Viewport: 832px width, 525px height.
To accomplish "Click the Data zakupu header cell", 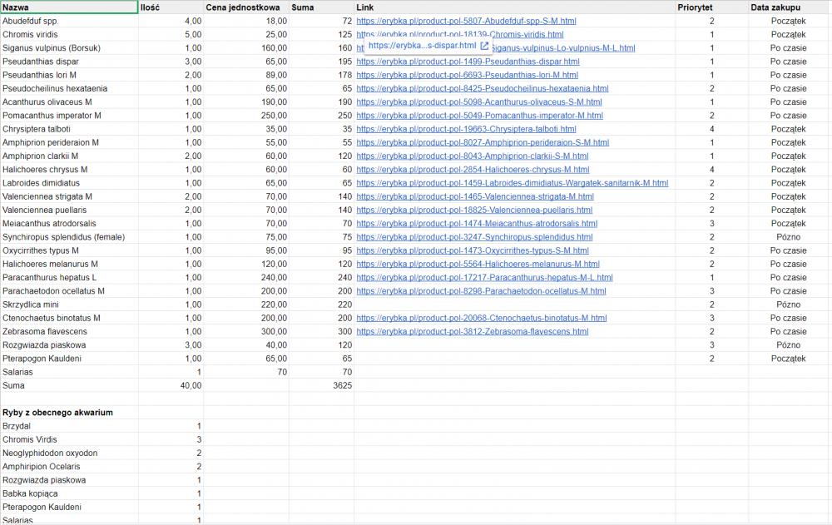I will [789, 7].
